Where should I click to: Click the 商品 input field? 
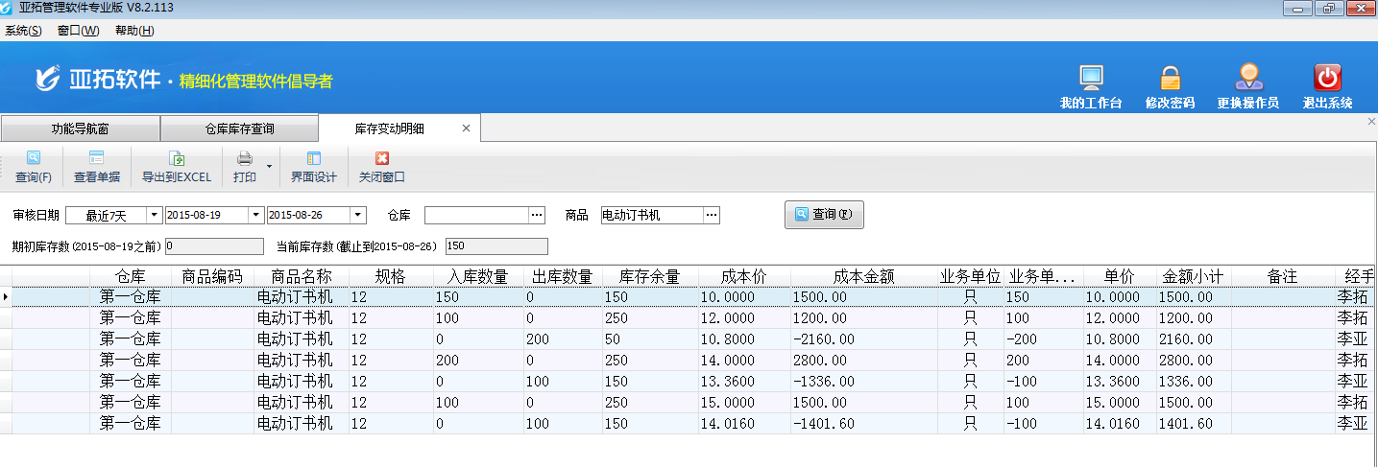pyautogui.click(x=651, y=216)
